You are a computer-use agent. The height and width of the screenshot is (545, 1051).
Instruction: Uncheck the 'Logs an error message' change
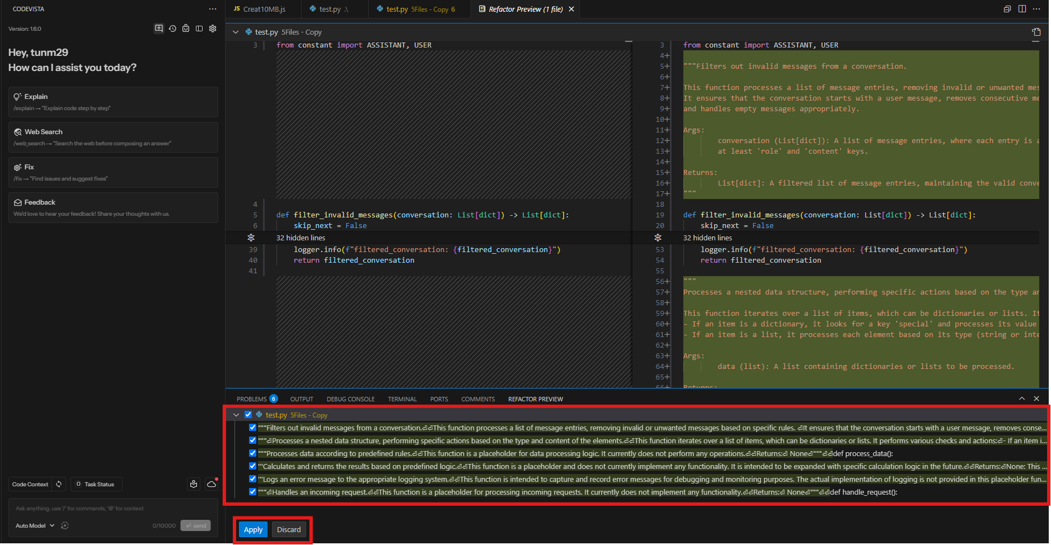point(252,479)
